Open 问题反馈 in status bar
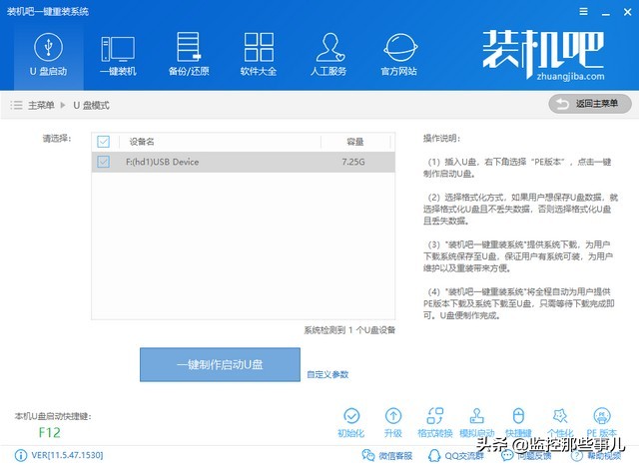Viewport: 639px width, 466px height. click(526, 455)
